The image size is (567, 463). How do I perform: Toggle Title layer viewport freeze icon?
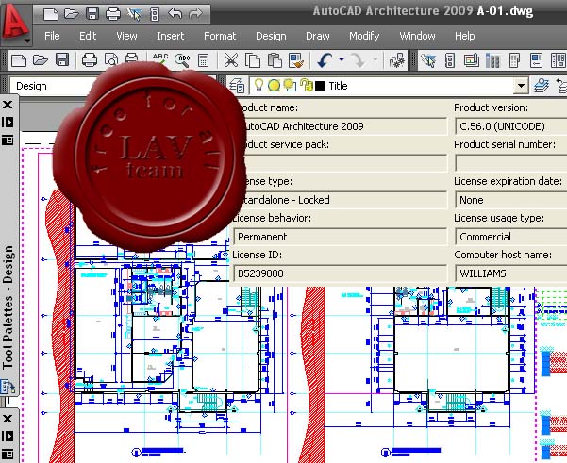[290, 86]
